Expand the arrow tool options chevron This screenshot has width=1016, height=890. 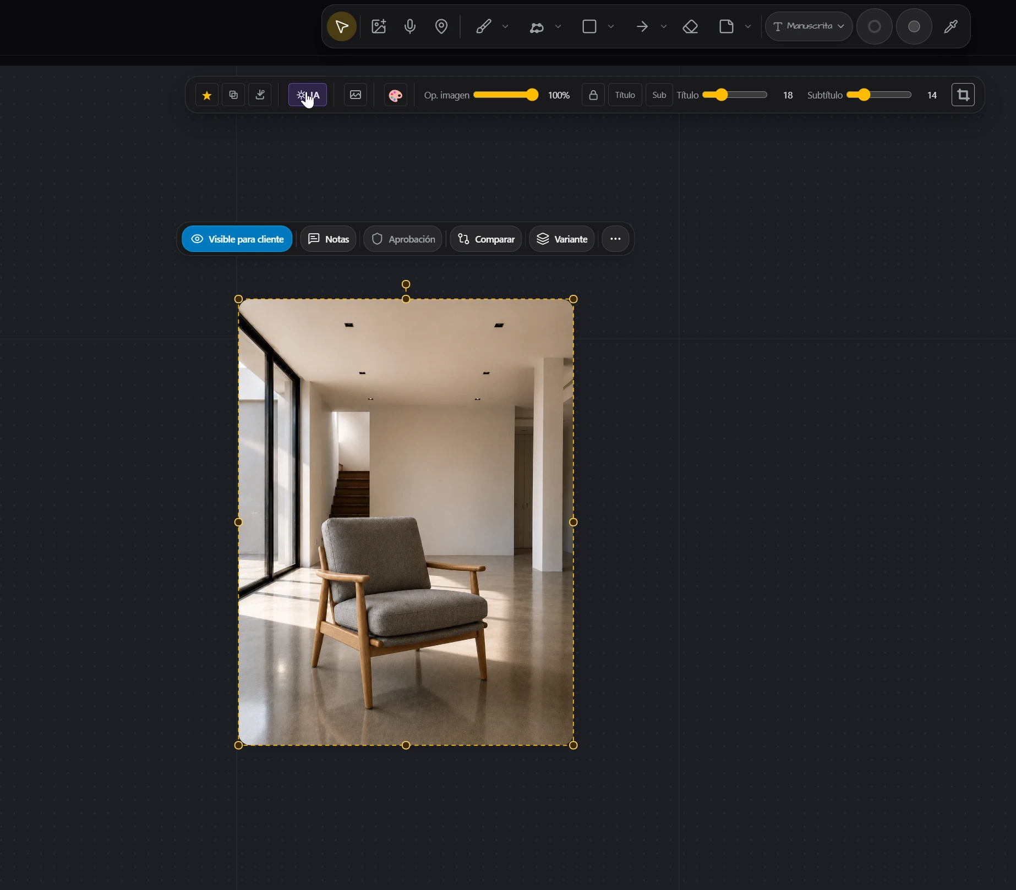[664, 26]
